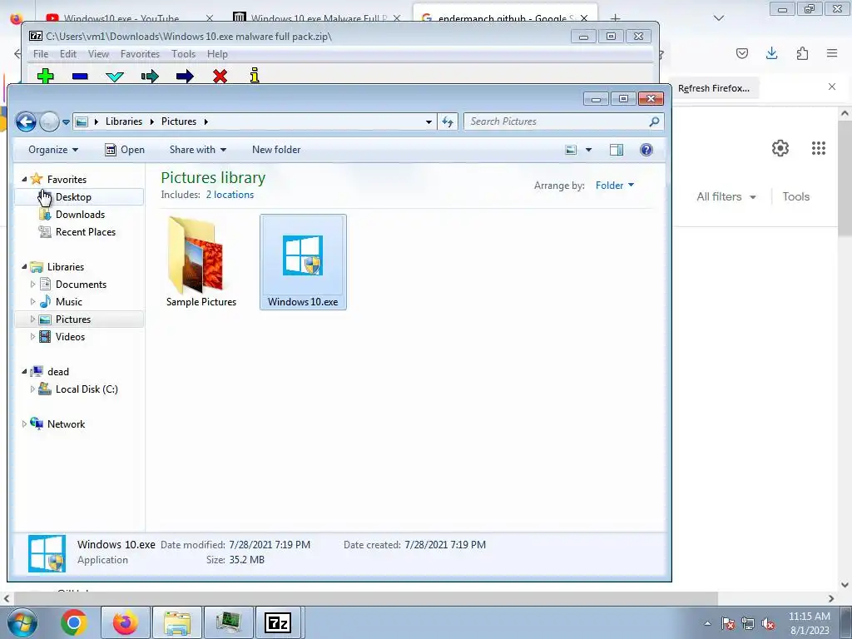
Task: Expand the Music library node
Action: click(x=32, y=301)
